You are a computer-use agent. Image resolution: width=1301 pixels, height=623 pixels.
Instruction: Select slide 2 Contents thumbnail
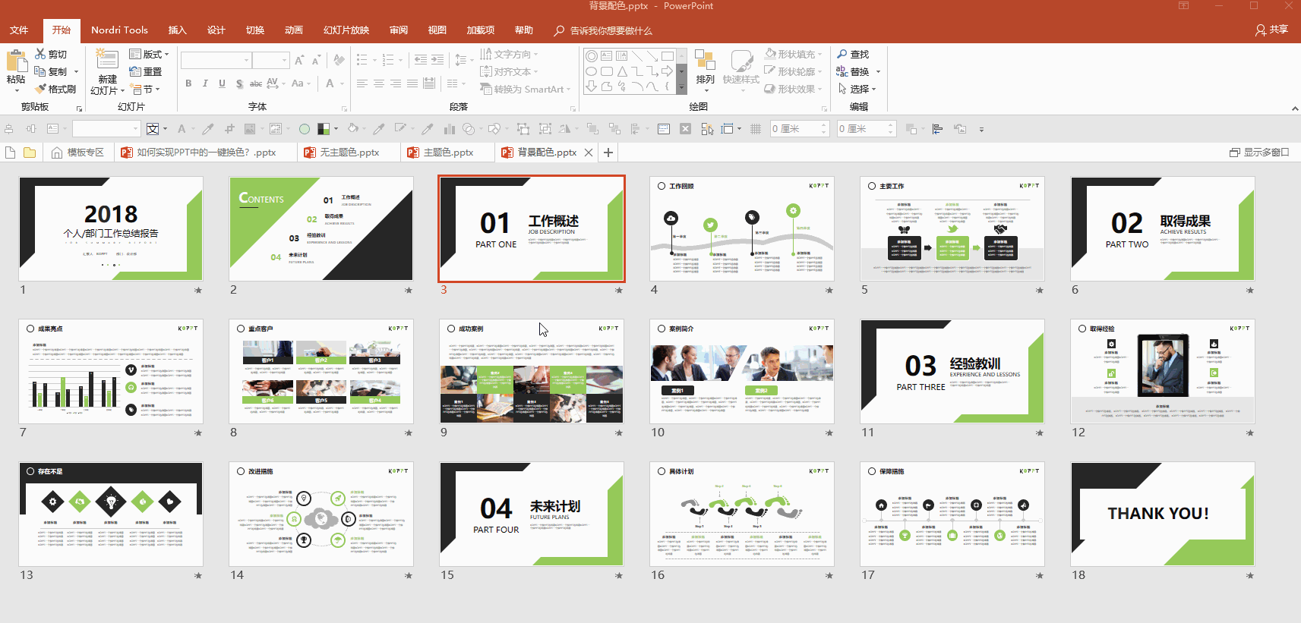click(321, 229)
